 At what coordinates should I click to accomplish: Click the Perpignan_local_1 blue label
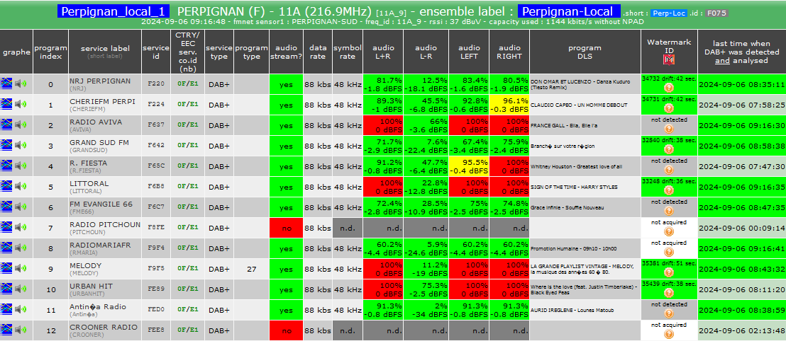click(114, 11)
